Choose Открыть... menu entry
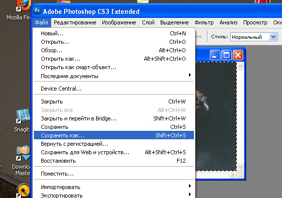Viewport: 282px width, 198px height. [x=114, y=42]
